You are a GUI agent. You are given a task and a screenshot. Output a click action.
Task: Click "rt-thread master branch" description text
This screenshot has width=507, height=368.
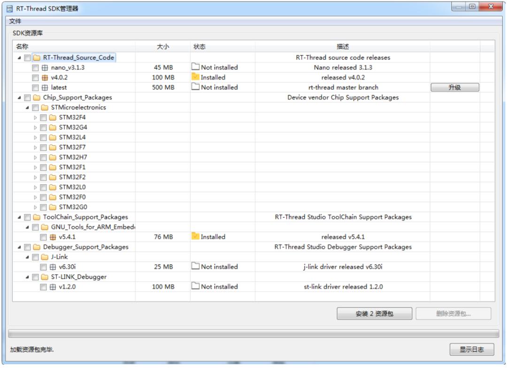(x=343, y=88)
